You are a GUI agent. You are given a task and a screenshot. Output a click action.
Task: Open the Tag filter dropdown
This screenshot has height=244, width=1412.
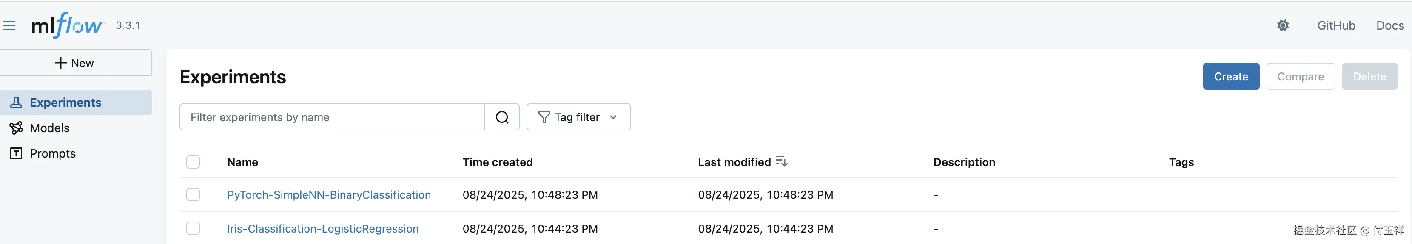pyautogui.click(x=578, y=117)
